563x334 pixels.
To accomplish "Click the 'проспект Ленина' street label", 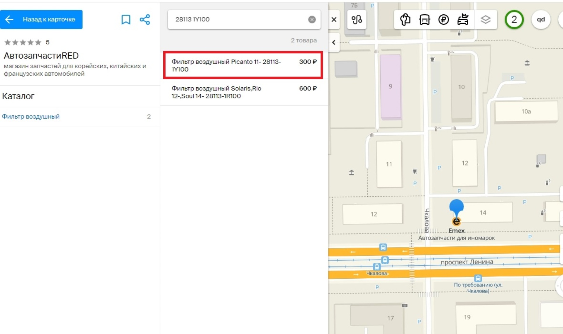I will pos(467,262).
